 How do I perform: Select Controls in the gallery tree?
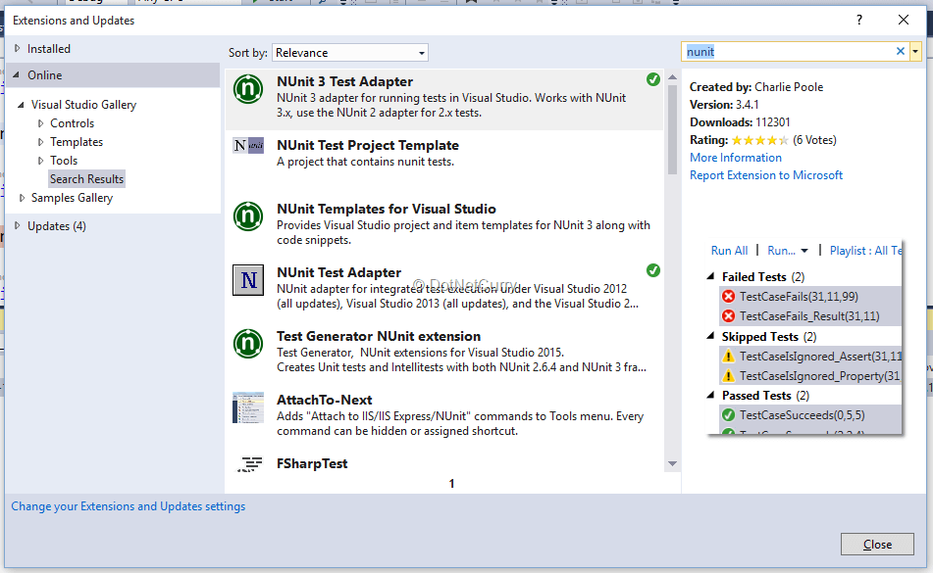[72, 123]
